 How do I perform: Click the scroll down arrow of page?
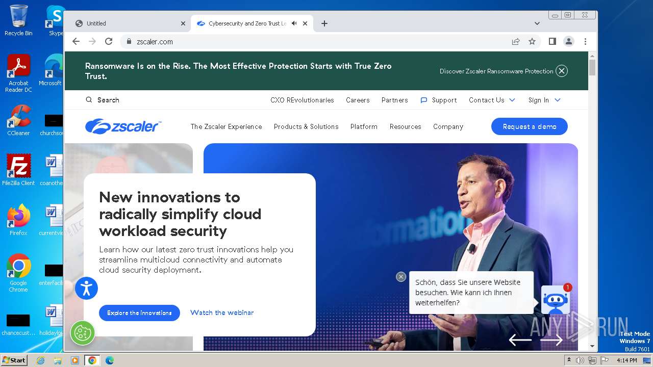[x=592, y=346]
